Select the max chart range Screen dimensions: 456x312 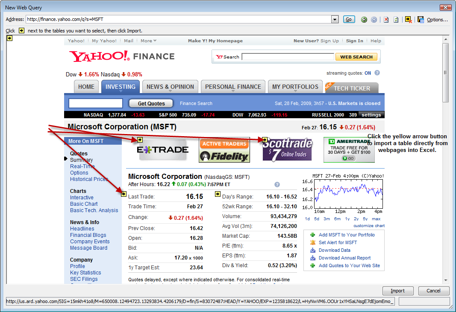click(x=376, y=219)
